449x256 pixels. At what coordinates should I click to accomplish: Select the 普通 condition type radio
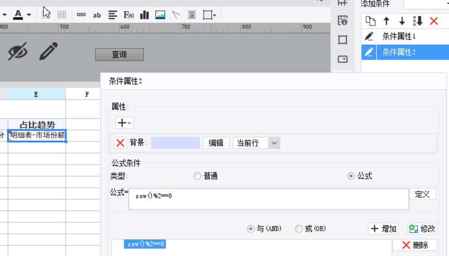pyautogui.click(x=197, y=176)
